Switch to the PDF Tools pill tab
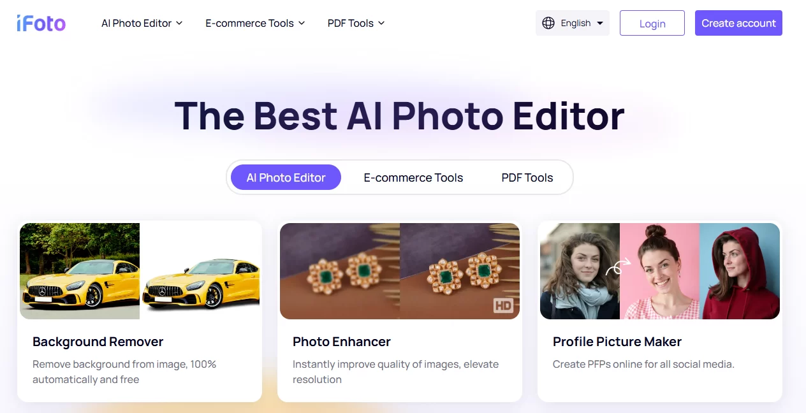This screenshot has height=413, width=806. click(527, 178)
